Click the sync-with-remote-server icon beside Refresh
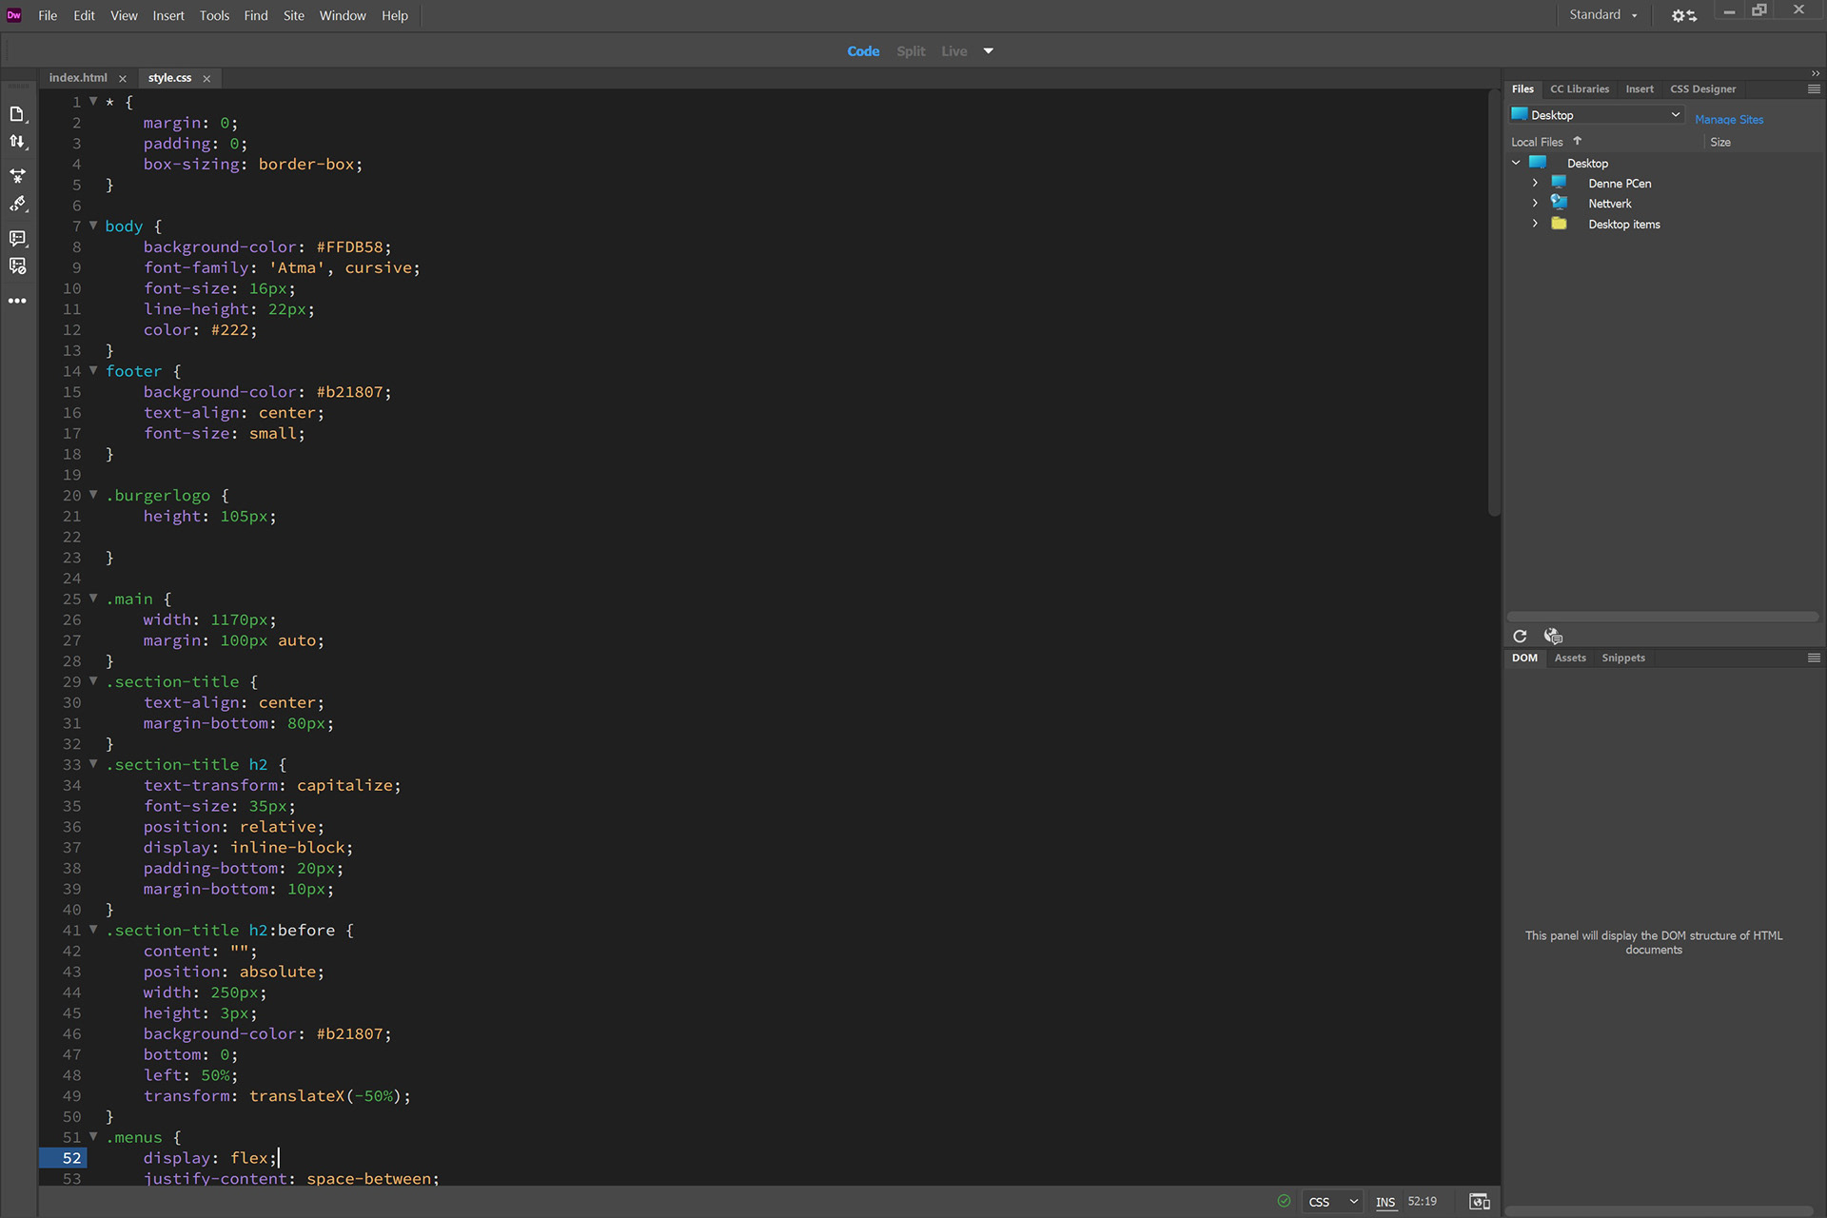Viewport: 1827px width, 1218px height. 1553,637
